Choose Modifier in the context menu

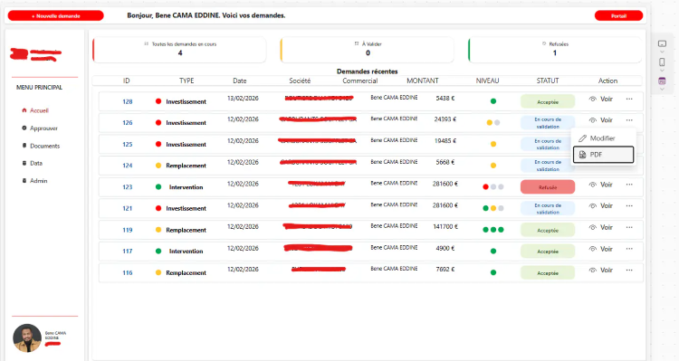pyautogui.click(x=603, y=138)
